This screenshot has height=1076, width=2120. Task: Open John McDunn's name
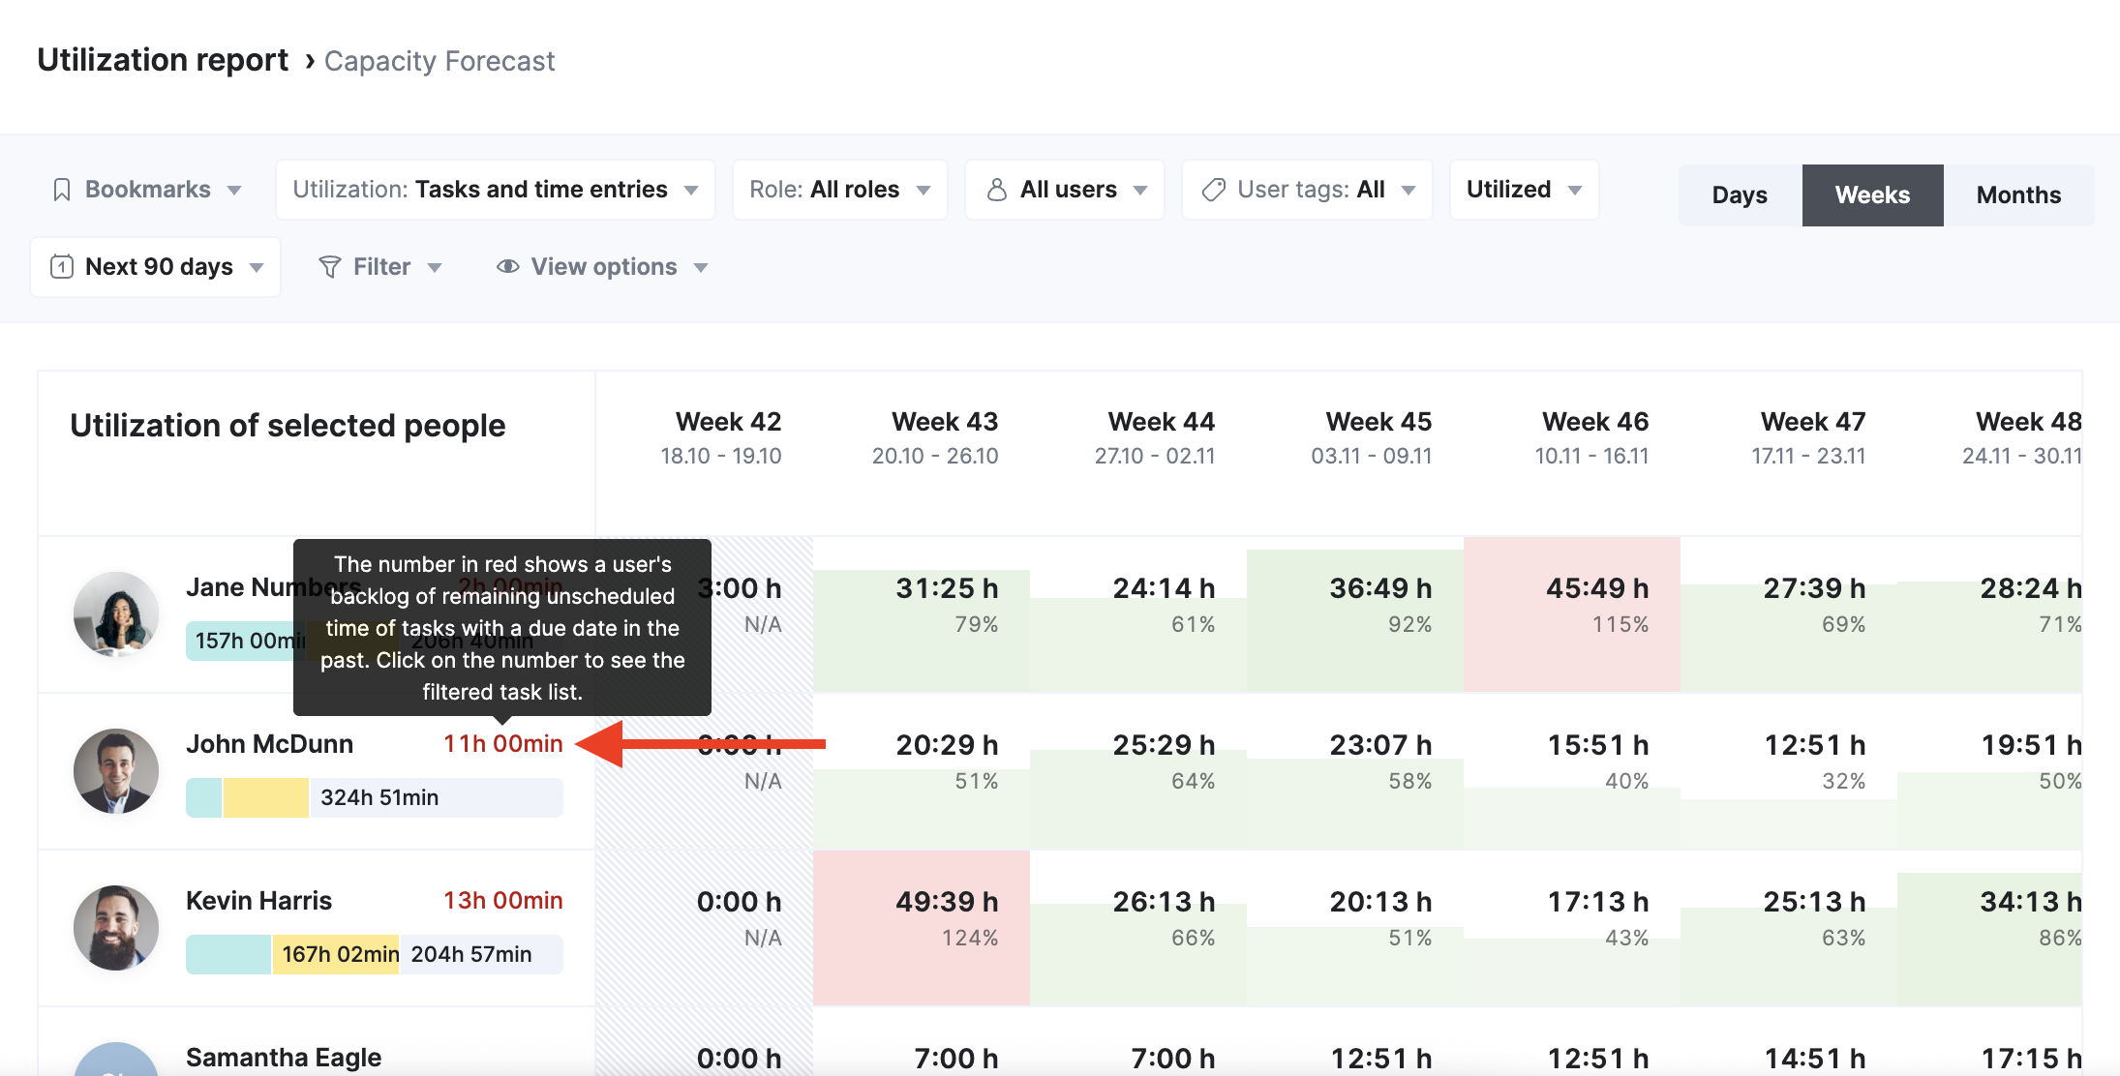(x=270, y=744)
